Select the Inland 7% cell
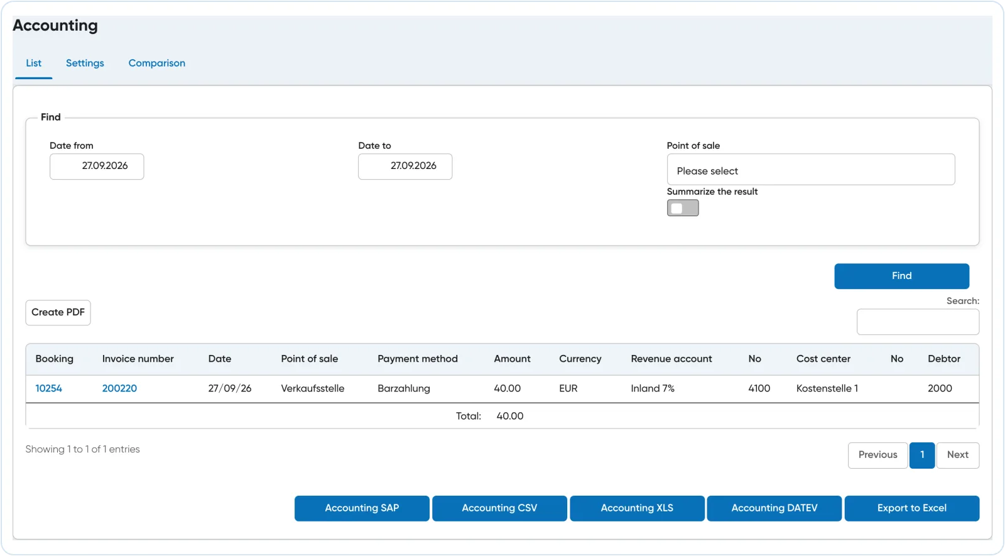This screenshot has height=556, width=1005. (653, 389)
